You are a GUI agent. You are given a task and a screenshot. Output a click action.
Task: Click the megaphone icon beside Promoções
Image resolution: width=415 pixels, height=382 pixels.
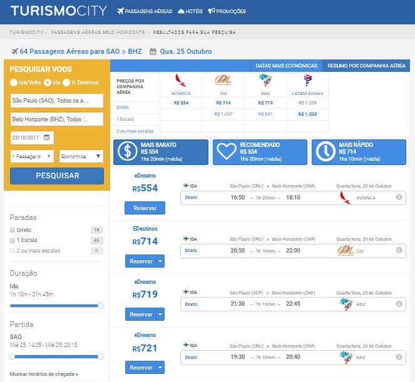(x=211, y=11)
